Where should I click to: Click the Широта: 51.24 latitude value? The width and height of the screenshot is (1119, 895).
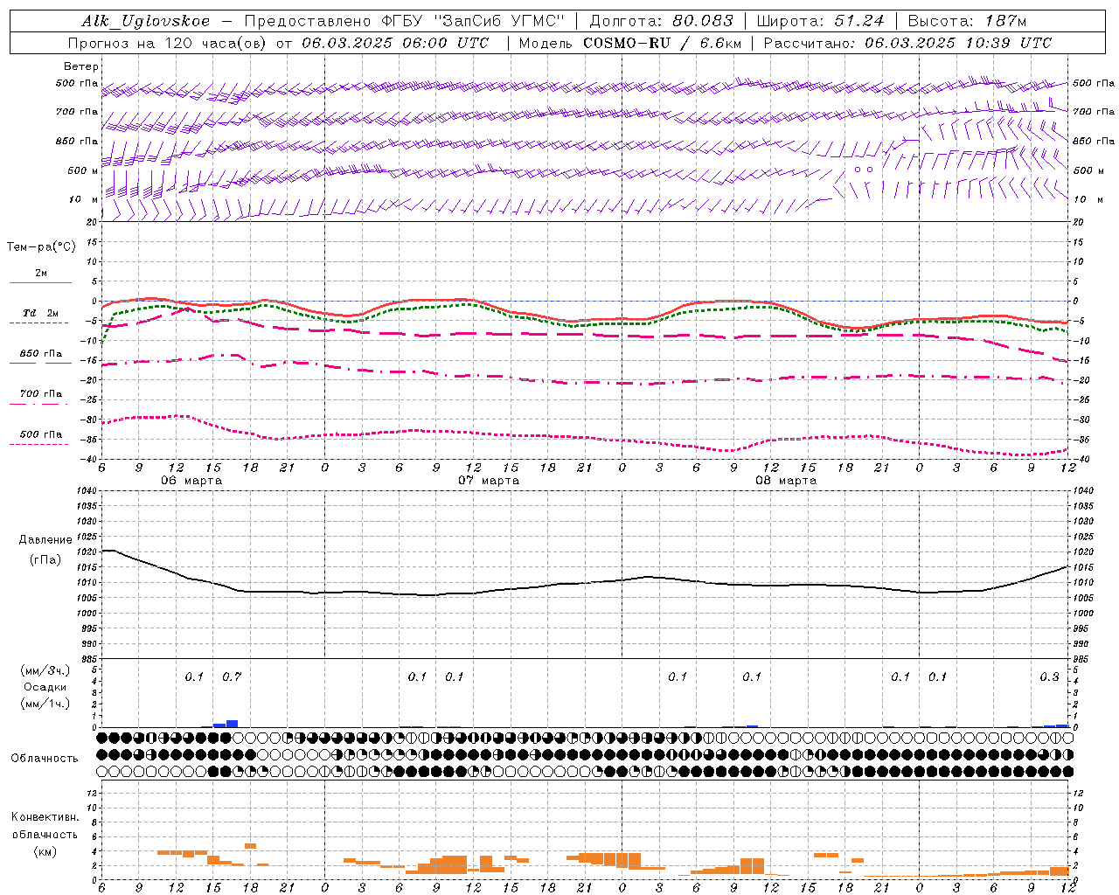820,21
